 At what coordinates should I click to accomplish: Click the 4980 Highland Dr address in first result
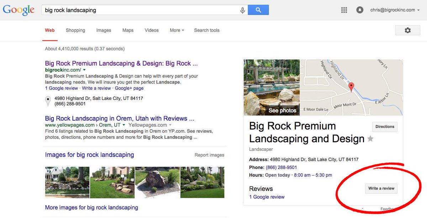(99, 98)
